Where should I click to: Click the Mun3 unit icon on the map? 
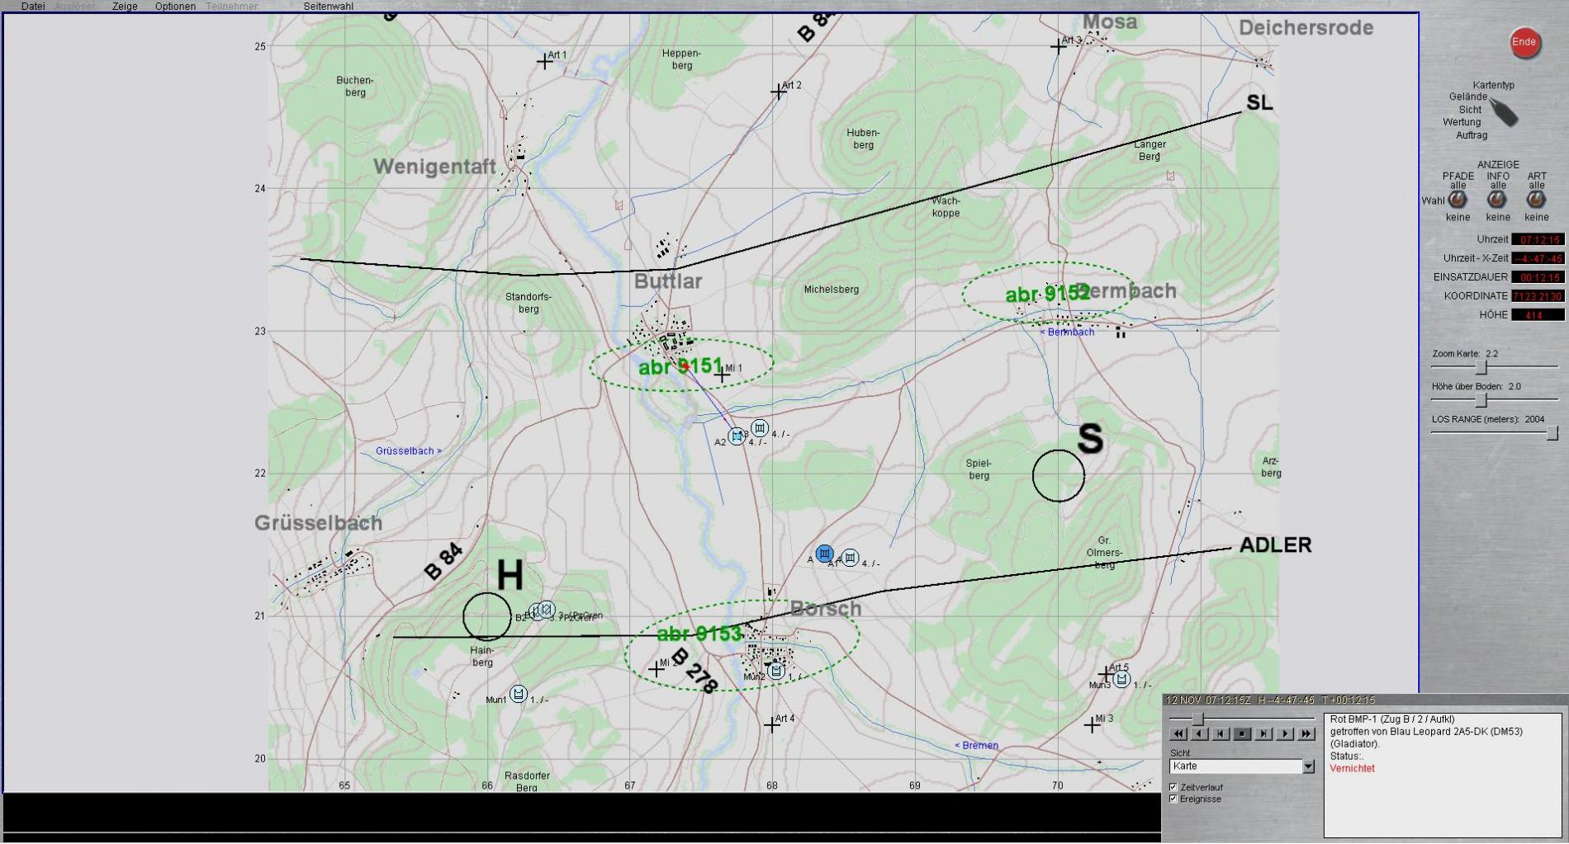point(1121,679)
